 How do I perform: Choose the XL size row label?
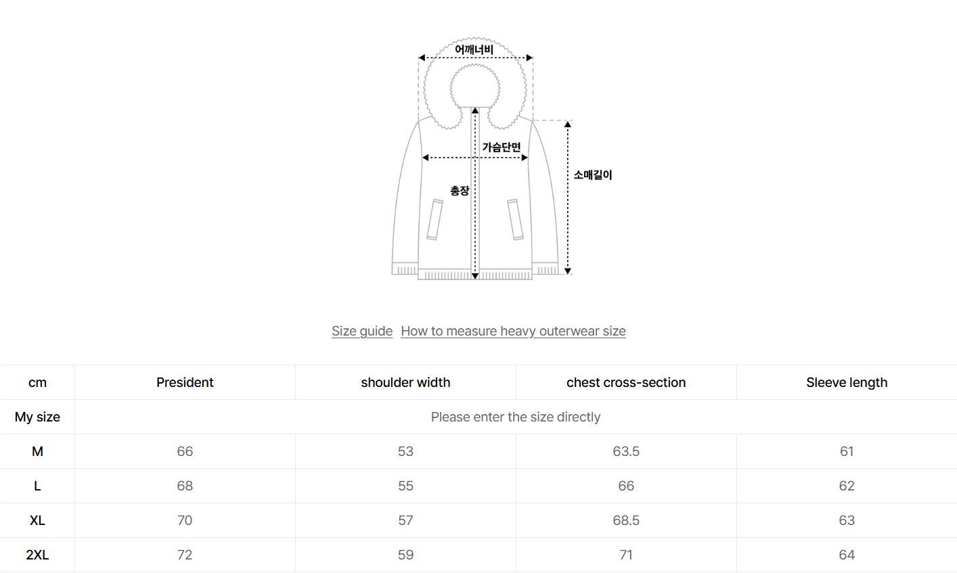pos(37,520)
